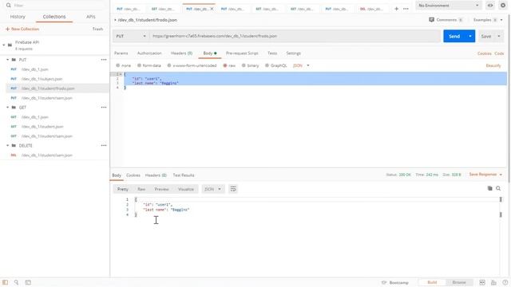Switch to the Collections sidebar tab

(x=54, y=17)
